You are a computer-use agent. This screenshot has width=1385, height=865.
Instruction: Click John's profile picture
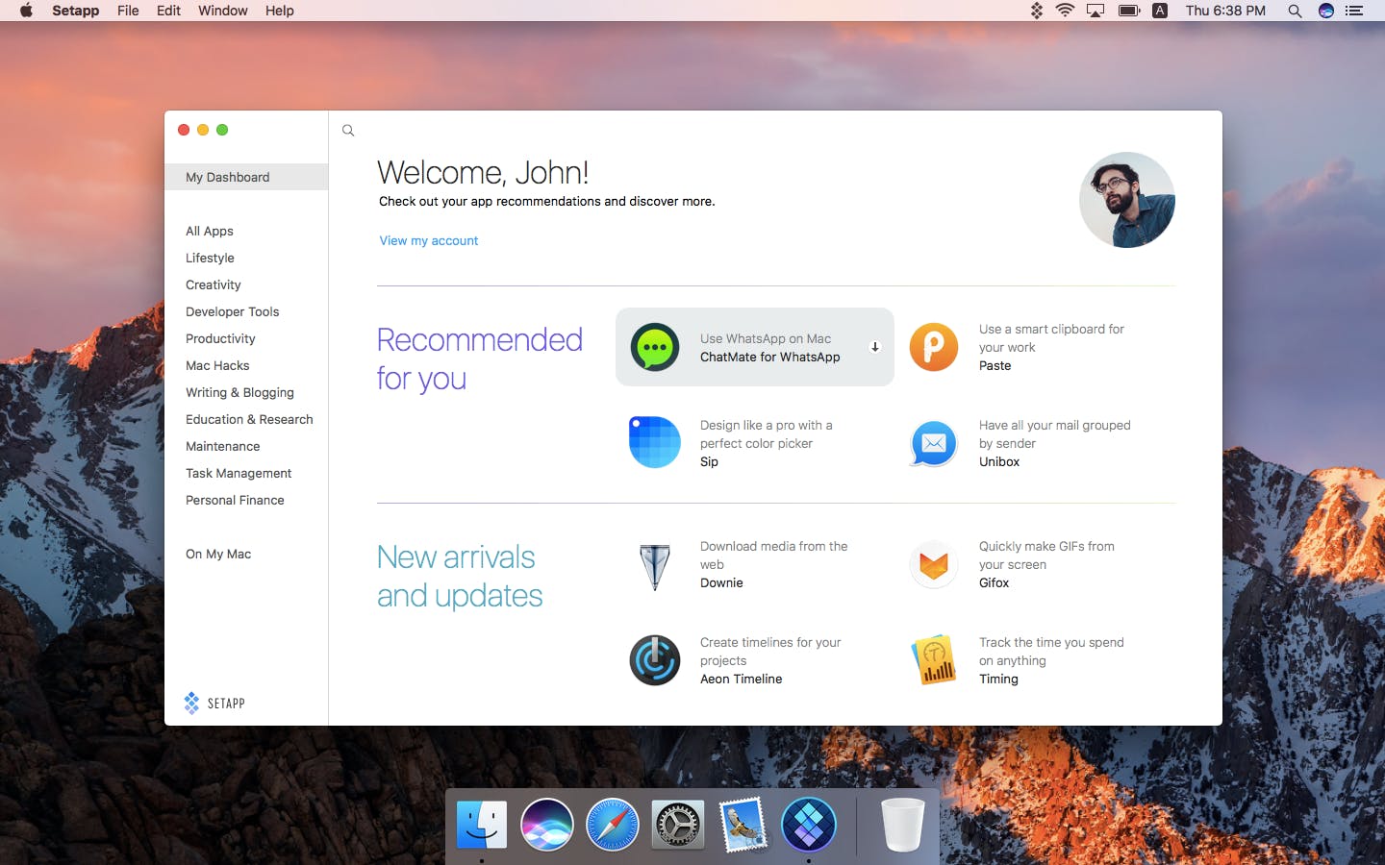(x=1127, y=200)
